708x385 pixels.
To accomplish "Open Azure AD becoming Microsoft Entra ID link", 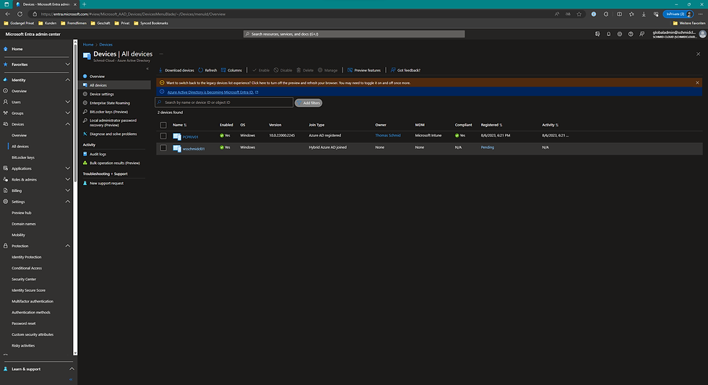I will pos(210,92).
